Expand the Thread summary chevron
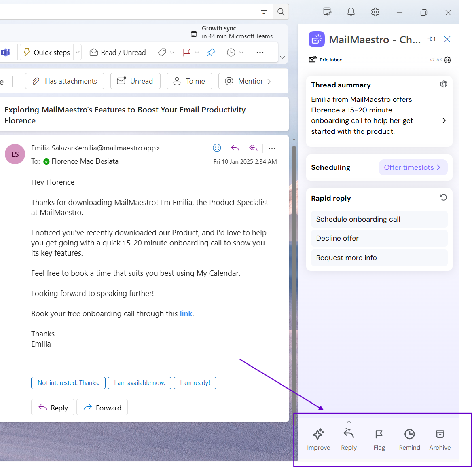Screen dimensions: 472x467 click(x=444, y=120)
